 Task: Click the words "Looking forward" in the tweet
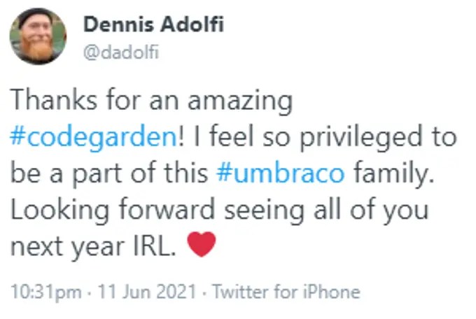103,209
